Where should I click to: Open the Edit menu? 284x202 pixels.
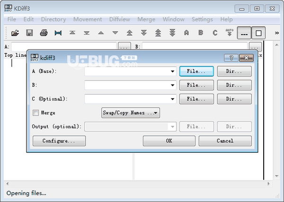click(28, 19)
